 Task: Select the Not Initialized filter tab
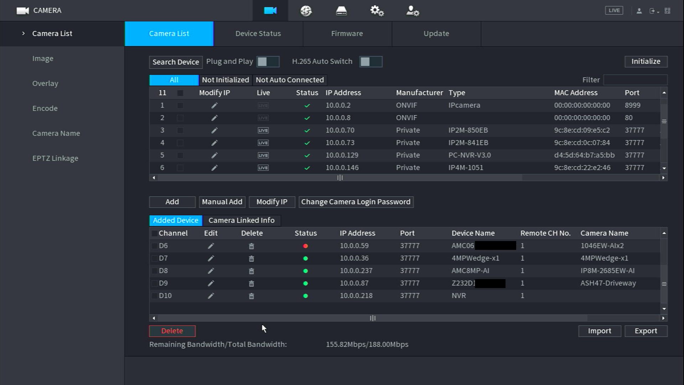[x=226, y=80]
